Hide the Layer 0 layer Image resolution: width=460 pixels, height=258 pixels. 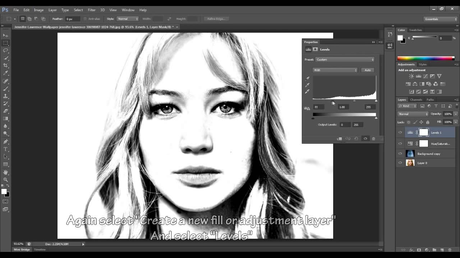tap(400, 163)
